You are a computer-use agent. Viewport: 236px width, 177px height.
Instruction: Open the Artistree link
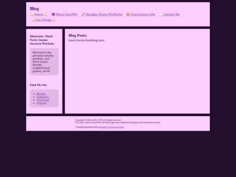coord(42,103)
